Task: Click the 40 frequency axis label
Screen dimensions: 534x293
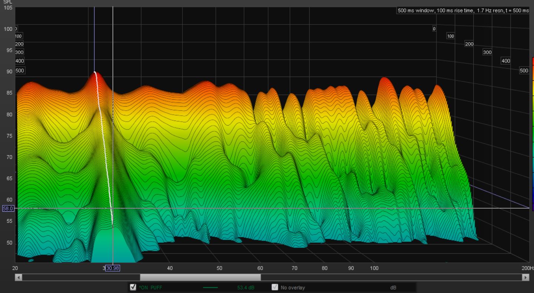Action: tap(170, 268)
